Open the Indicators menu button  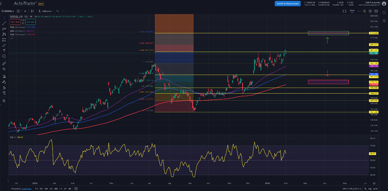pos(46,11)
